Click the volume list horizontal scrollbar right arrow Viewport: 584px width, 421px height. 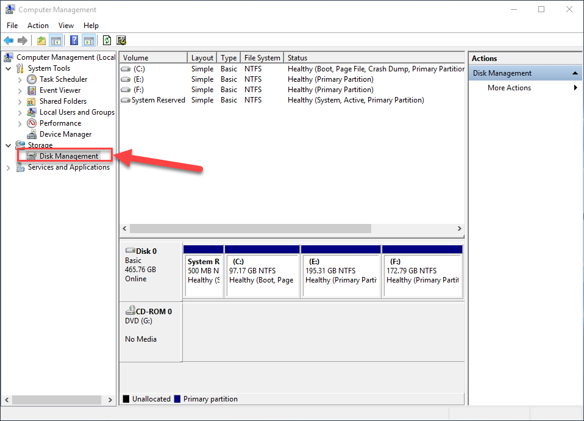point(460,229)
